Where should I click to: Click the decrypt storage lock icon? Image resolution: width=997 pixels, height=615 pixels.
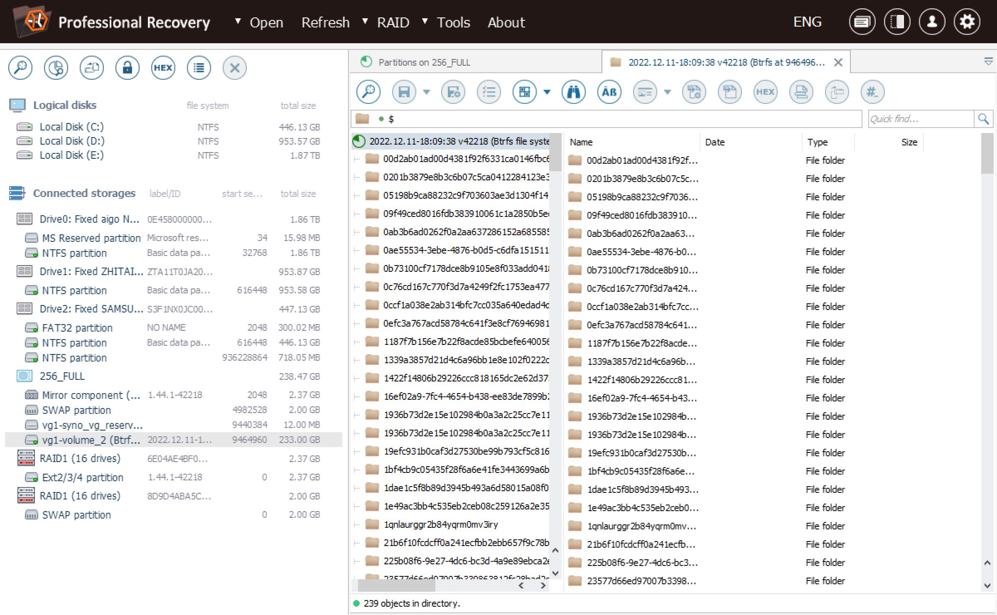128,68
